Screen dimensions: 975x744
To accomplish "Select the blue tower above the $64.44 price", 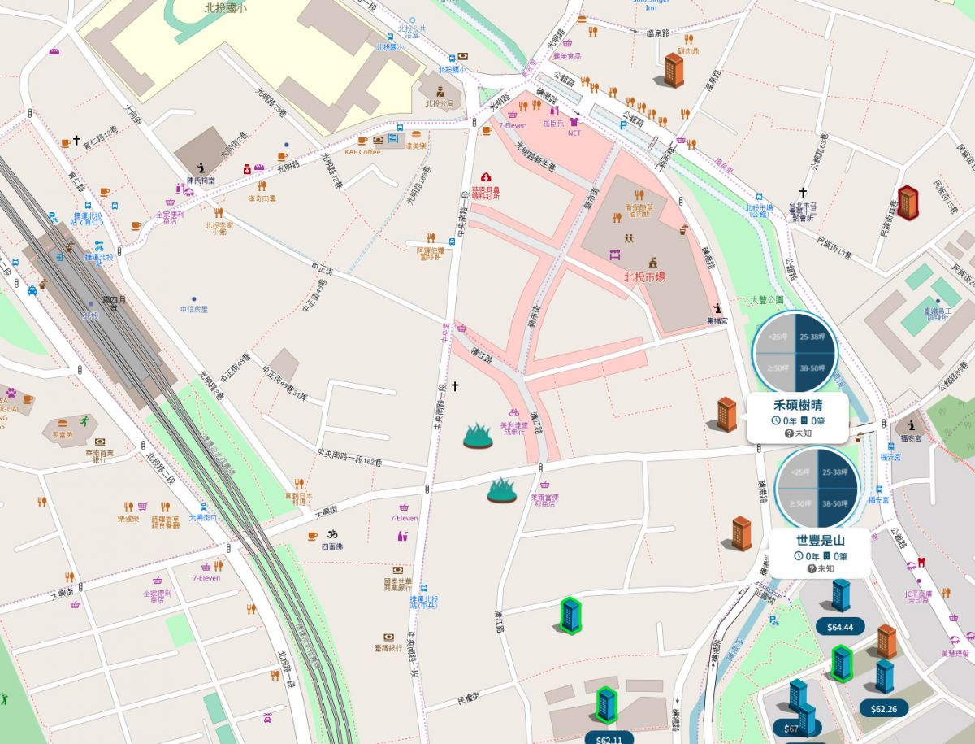I will tap(841, 595).
